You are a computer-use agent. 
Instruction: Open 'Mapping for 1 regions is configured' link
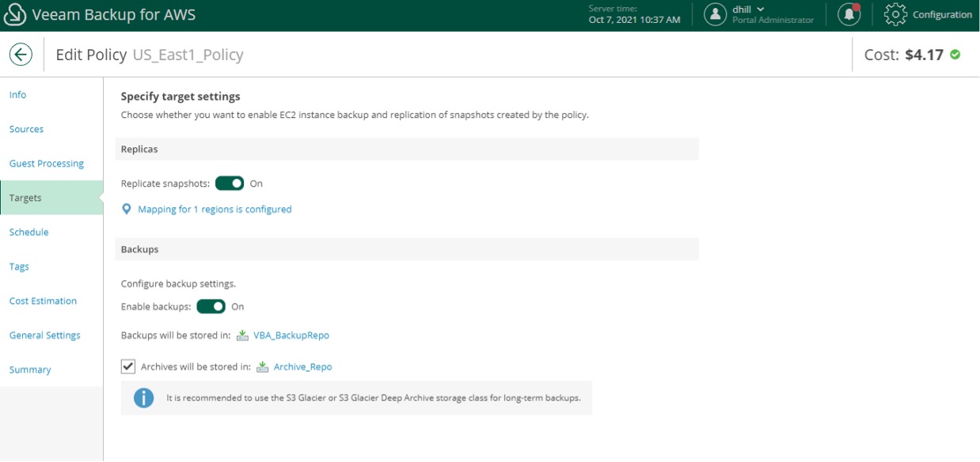(215, 210)
